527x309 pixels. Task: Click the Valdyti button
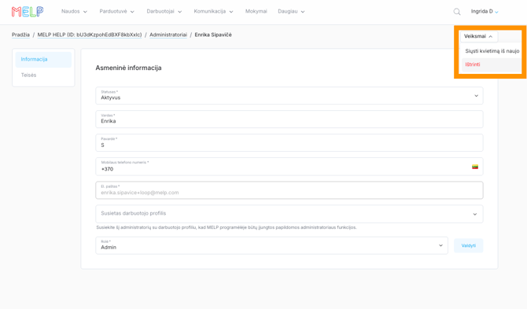tap(469, 245)
